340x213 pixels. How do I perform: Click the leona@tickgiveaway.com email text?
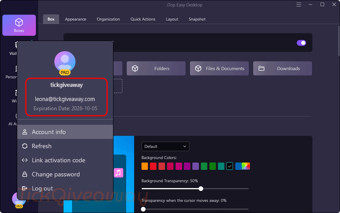click(65, 99)
